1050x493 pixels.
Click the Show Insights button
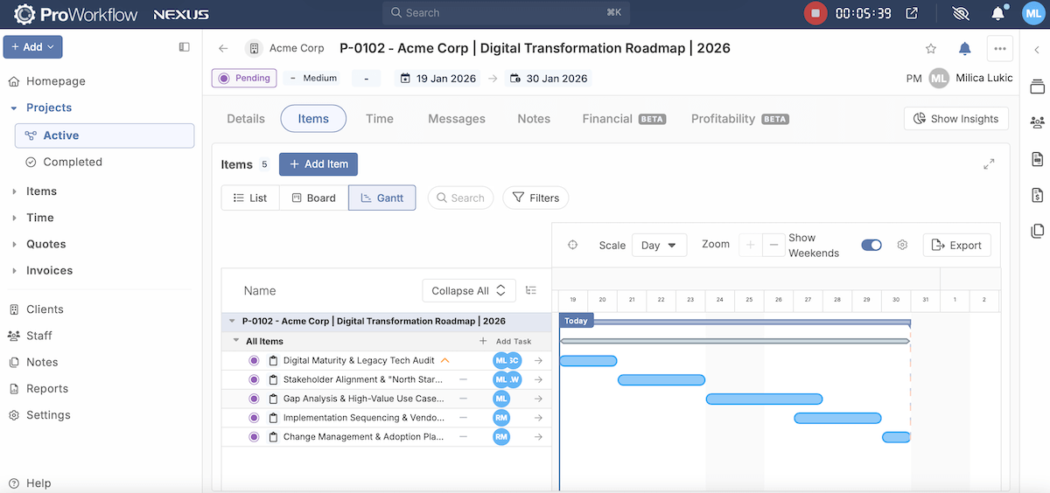click(956, 119)
